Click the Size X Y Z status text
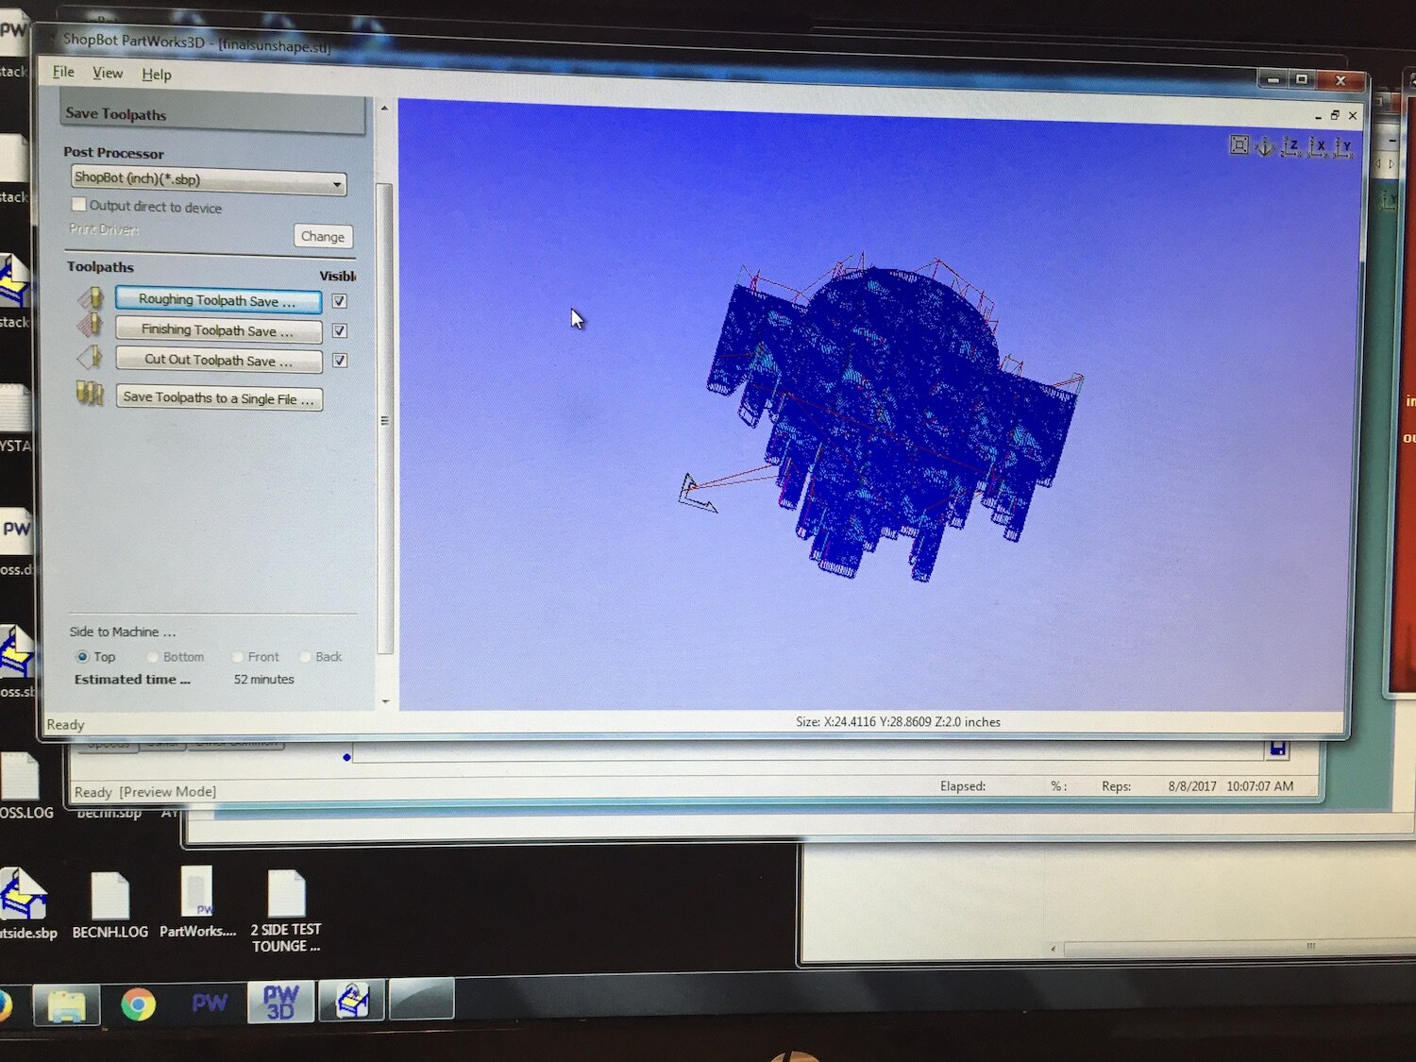 click(x=898, y=721)
